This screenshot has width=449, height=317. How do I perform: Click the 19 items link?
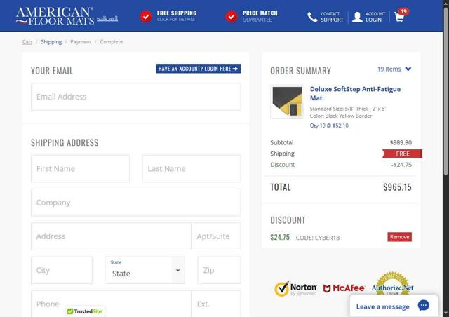[x=389, y=69]
